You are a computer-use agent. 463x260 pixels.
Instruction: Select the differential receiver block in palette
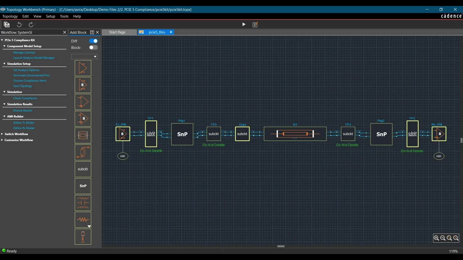(83, 102)
